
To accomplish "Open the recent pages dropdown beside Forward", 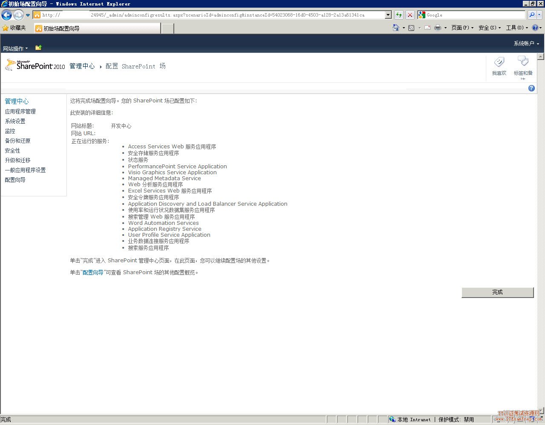I will coord(28,15).
